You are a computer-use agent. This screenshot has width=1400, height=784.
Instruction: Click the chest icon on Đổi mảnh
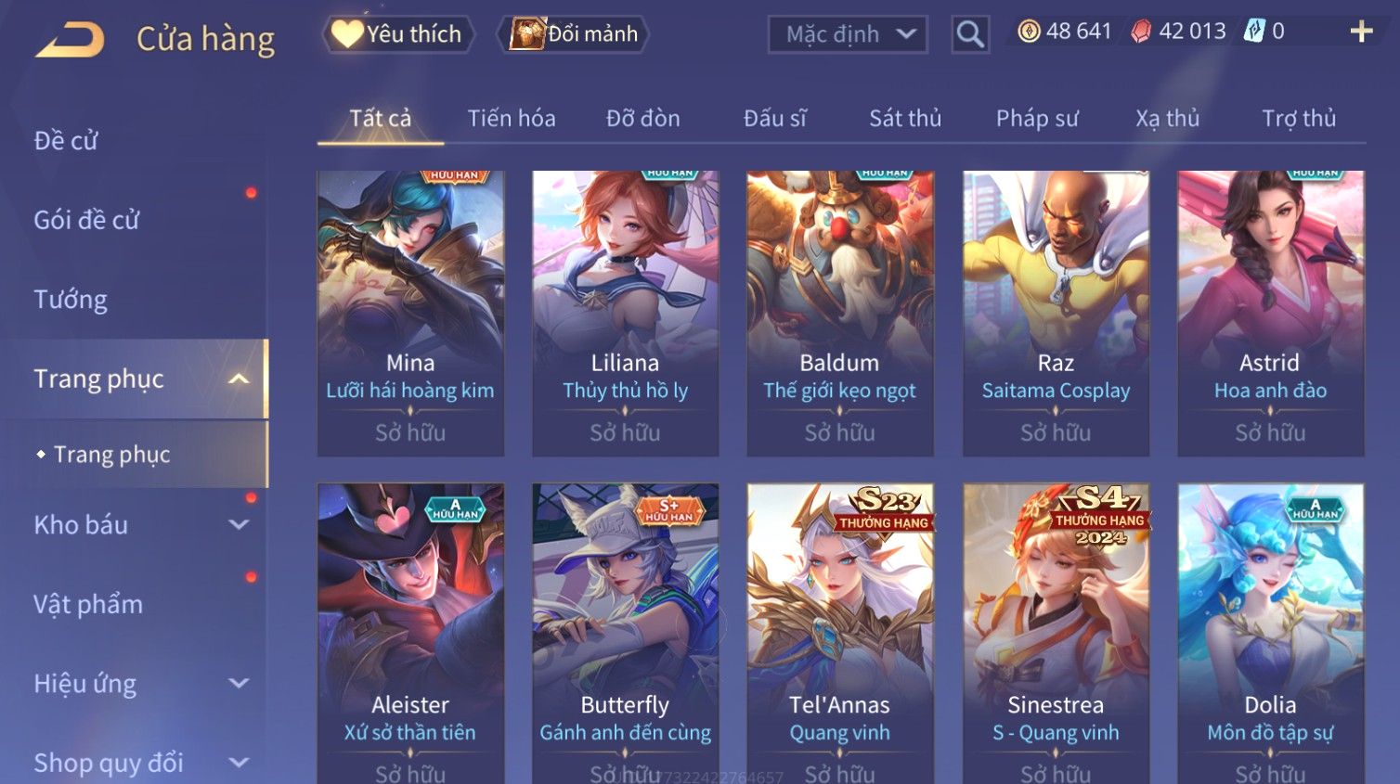(x=527, y=34)
